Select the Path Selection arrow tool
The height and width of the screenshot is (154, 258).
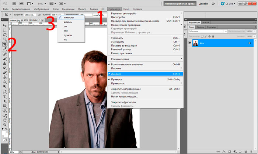pyautogui.click(x=4, y=101)
